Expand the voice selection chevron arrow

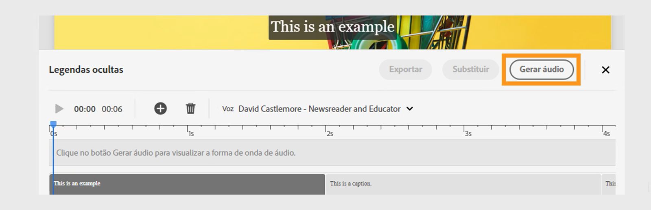(410, 109)
